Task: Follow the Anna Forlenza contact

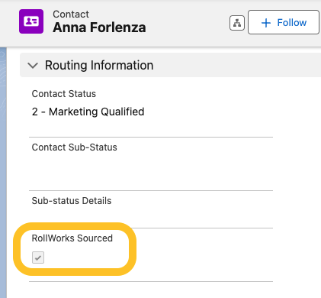Action: [284, 22]
